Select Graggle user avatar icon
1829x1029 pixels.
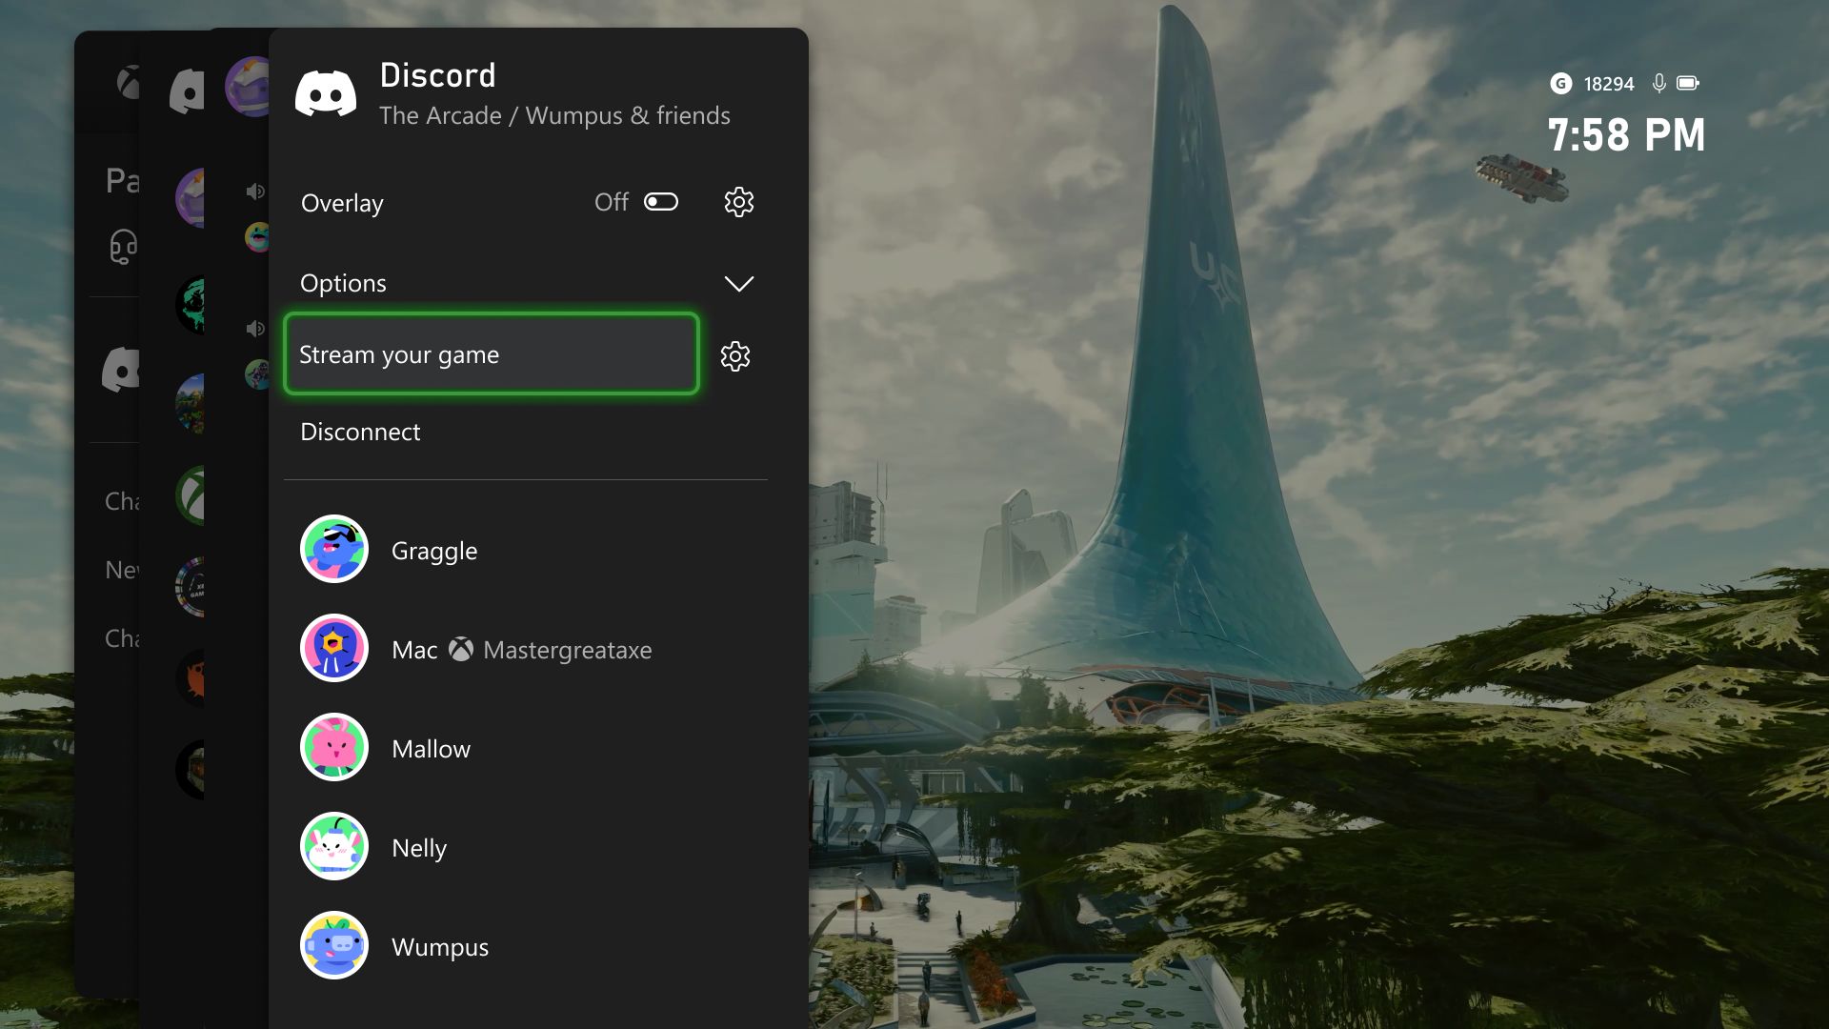[x=332, y=549]
